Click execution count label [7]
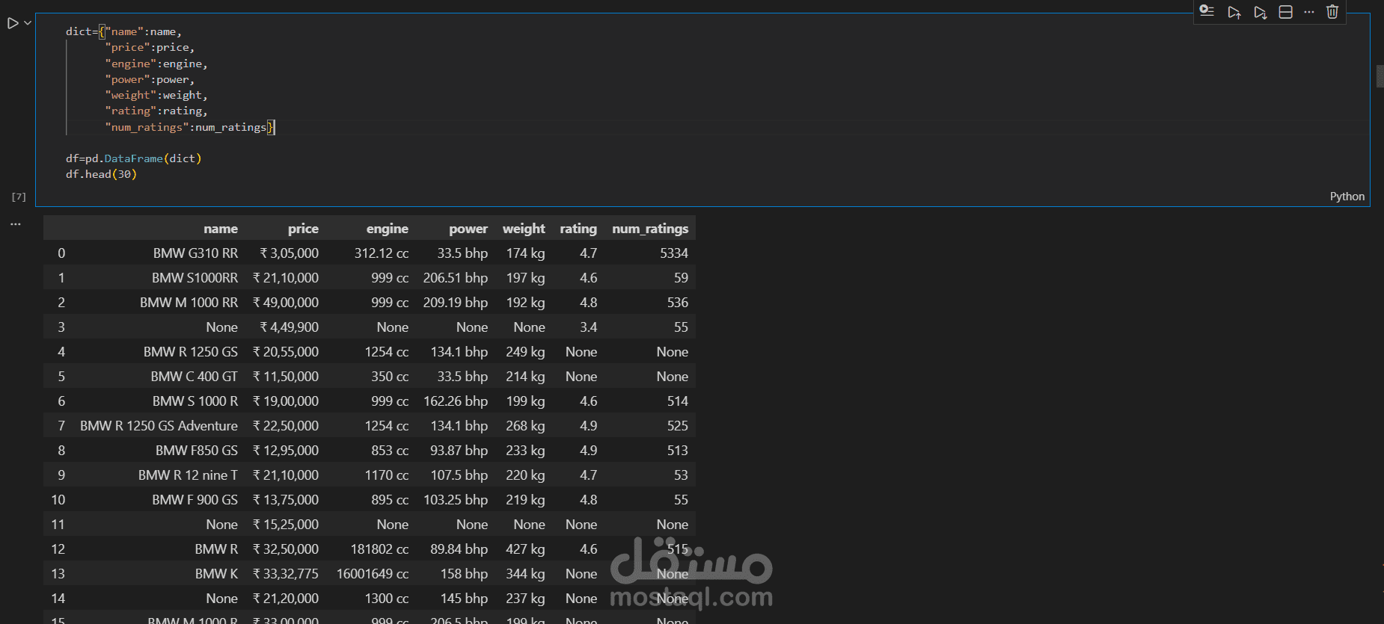Viewport: 1384px width, 624px height. click(x=19, y=197)
